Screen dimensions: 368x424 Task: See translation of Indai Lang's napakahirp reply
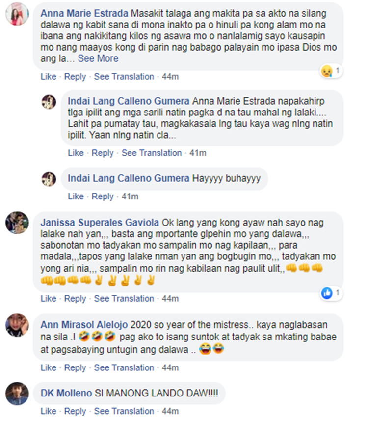pos(152,153)
